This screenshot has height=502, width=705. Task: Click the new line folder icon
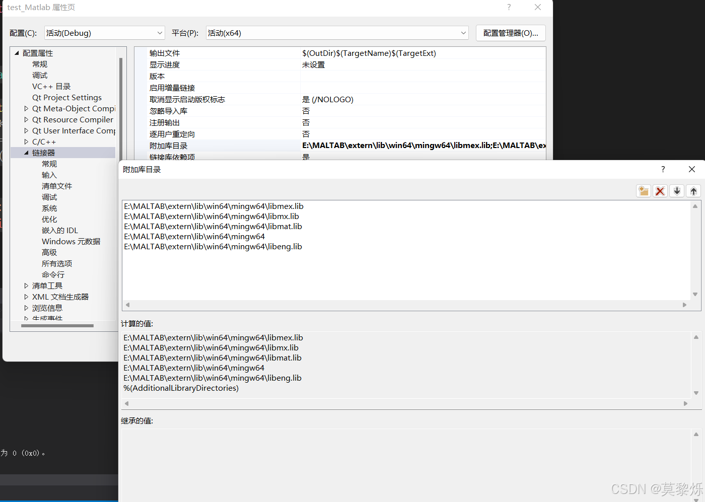click(x=643, y=191)
